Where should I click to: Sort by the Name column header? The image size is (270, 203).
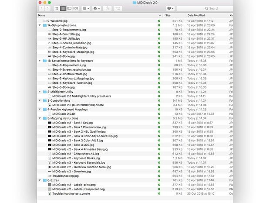point(42,15)
